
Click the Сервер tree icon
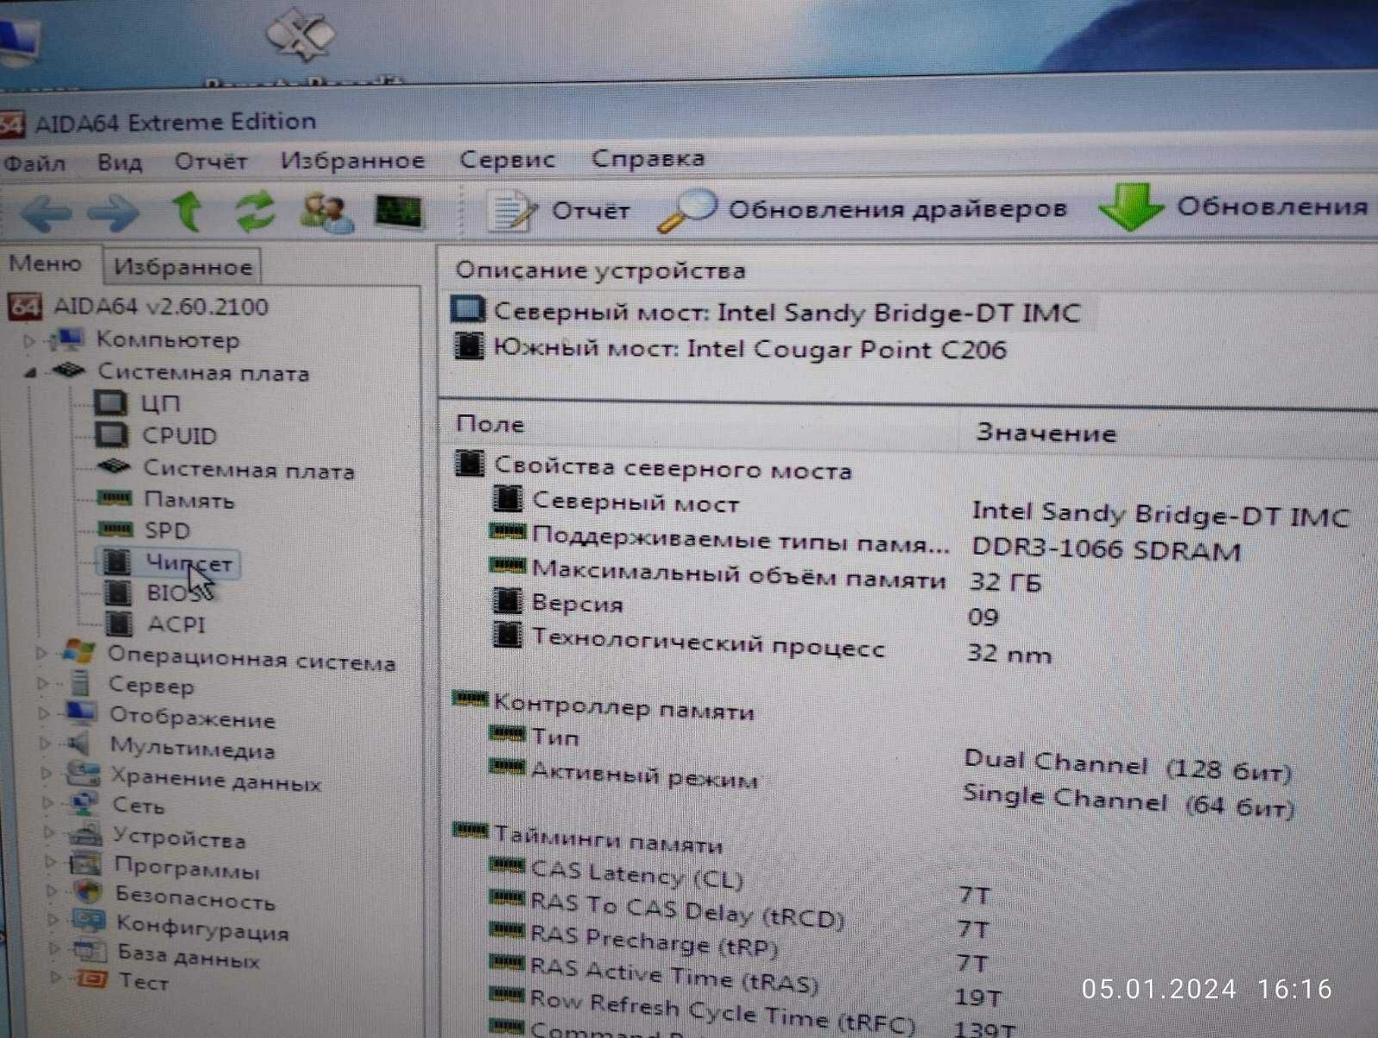80,683
